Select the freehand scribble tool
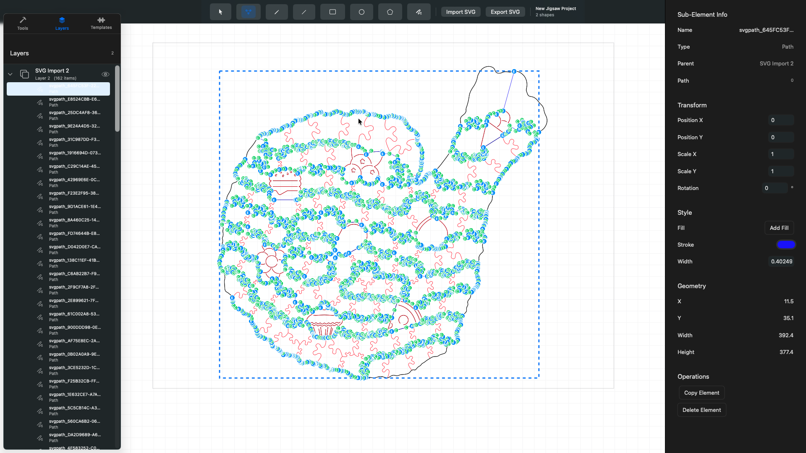Screen dimensions: 806x453 coord(419,12)
